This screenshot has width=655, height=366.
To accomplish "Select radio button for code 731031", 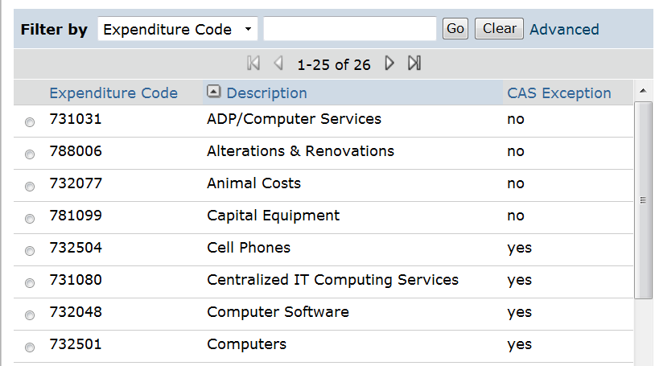I will point(30,122).
